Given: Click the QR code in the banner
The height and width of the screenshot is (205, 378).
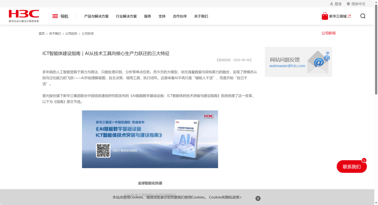Looking at the screenshot, I should [x=103, y=150].
